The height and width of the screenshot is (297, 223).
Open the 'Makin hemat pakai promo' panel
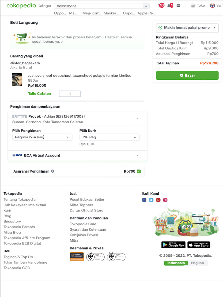click(x=187, y=28)
